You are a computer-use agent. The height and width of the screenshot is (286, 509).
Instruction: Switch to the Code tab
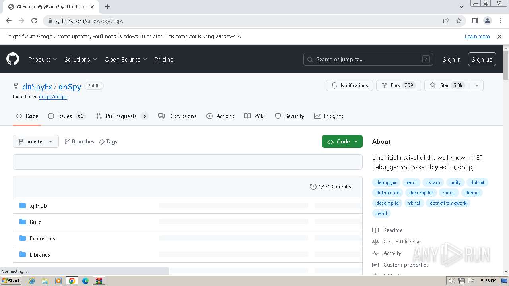tap(27, 116)
